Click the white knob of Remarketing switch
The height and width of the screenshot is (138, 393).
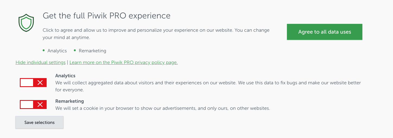point(27,105)
